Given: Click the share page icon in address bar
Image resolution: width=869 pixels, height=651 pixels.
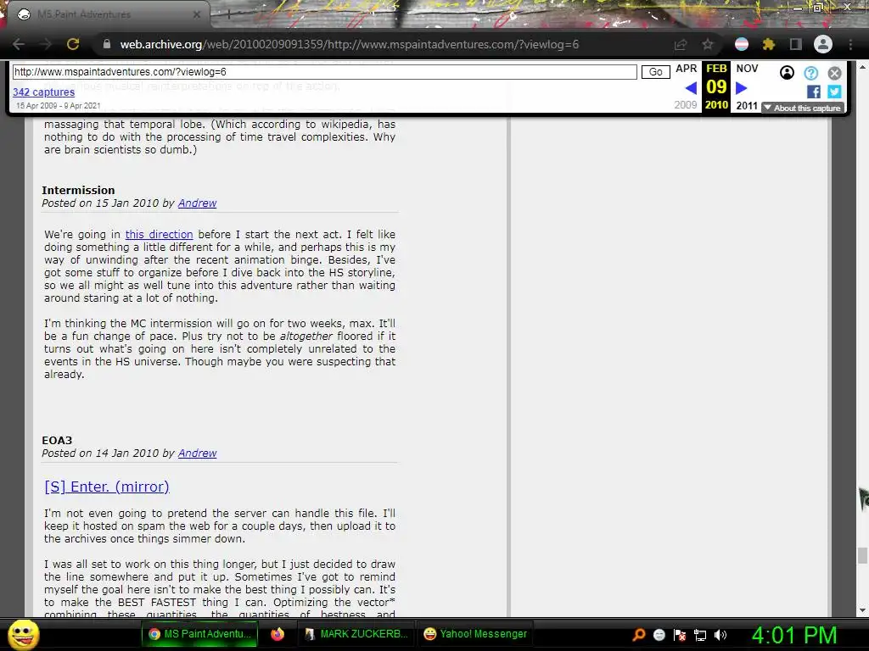Looking at the screenshot, I should pos(681,44).
